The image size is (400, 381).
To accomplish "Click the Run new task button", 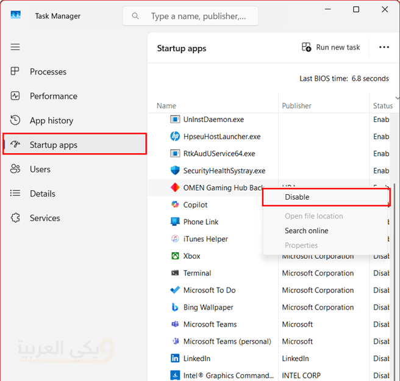I will point(331,47).
